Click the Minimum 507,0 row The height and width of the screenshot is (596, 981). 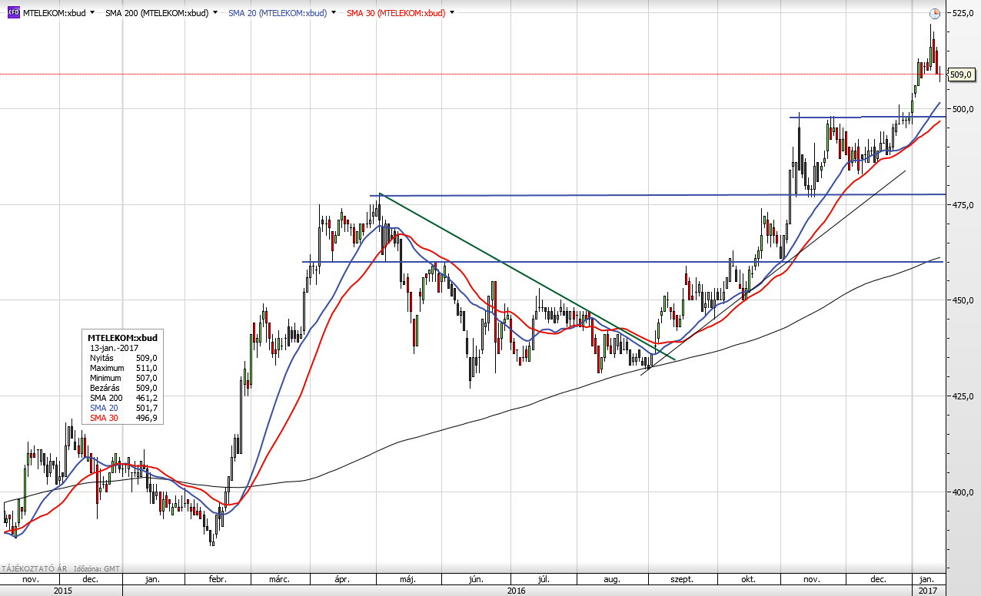pos(123,378)
